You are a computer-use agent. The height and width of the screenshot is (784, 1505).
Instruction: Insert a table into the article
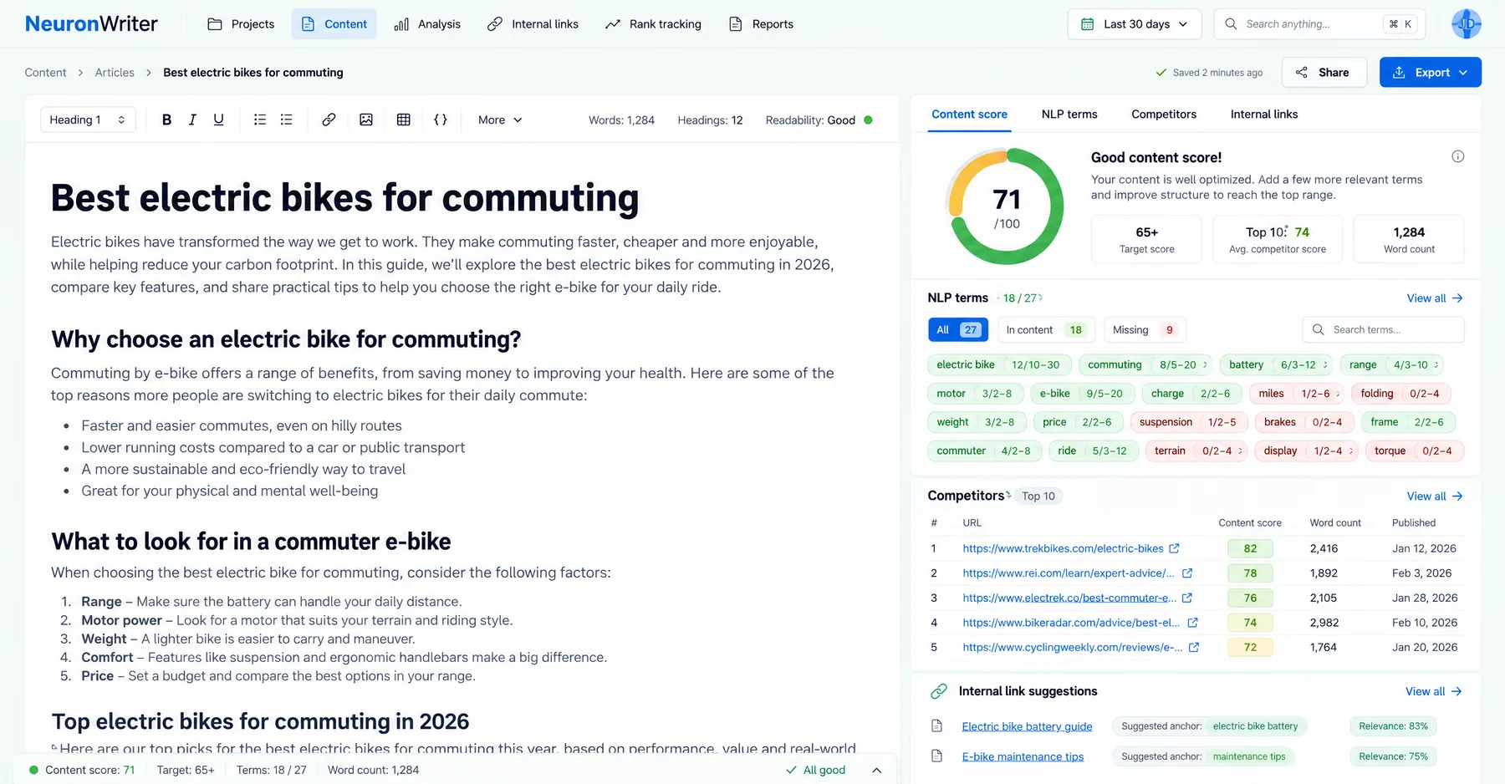(x=403, y=120)
